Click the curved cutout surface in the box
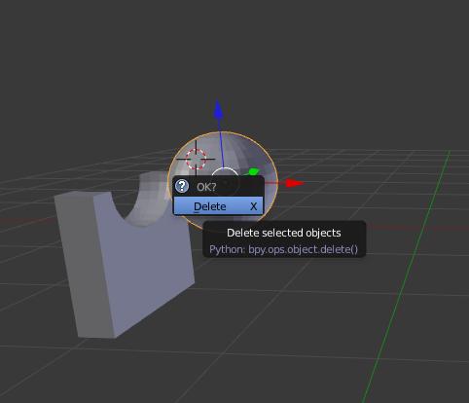This screenshot has width=469, height=403. (x=146, y=201)
